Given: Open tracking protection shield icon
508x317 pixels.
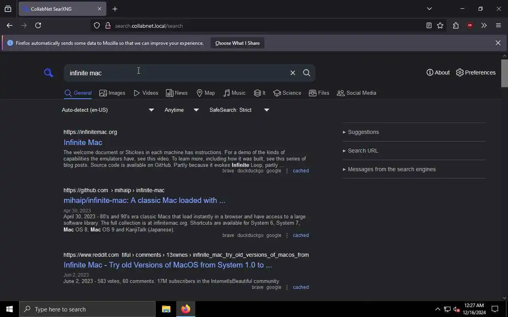Looking at the screenshot, I should 97,26.
